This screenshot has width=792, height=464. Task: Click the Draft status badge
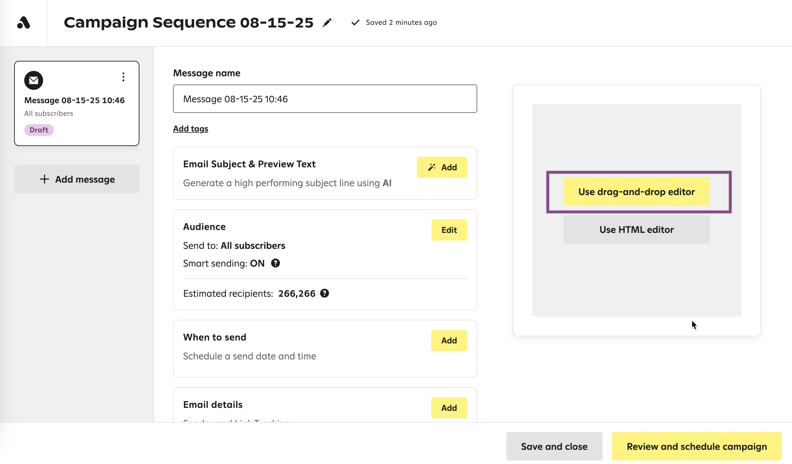[39, 130]
